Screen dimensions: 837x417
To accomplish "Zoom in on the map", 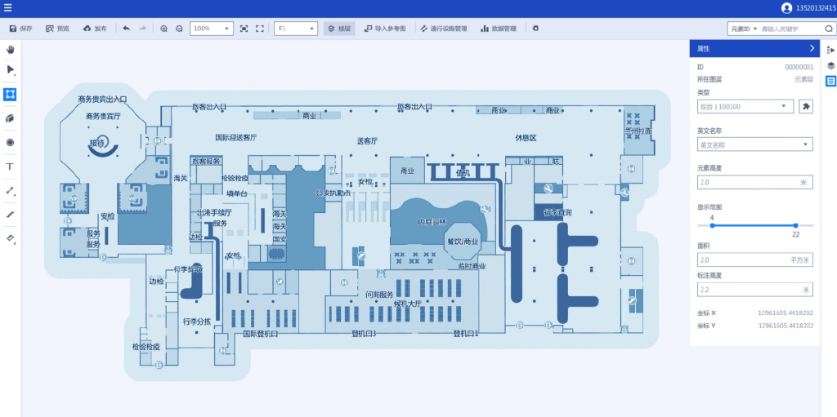I will pyautogui.click(x=163, y=29).
